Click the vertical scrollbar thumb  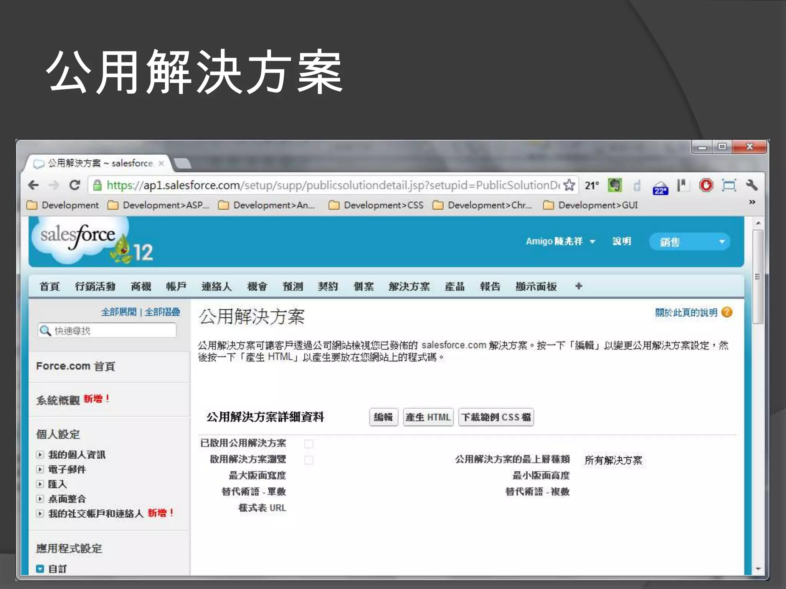pyautogui.click(x=758, y=277)
